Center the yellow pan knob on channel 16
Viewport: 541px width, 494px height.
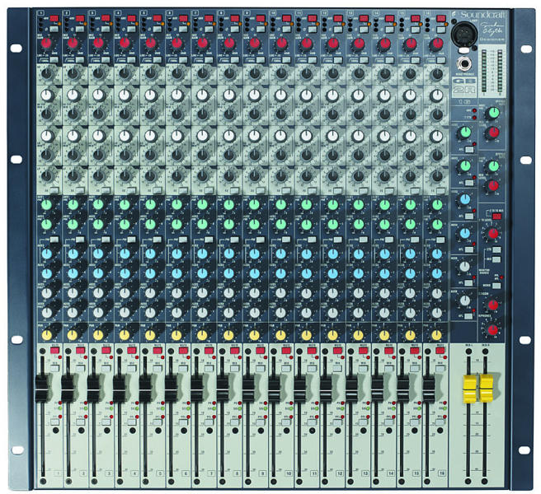coord(436,335)
